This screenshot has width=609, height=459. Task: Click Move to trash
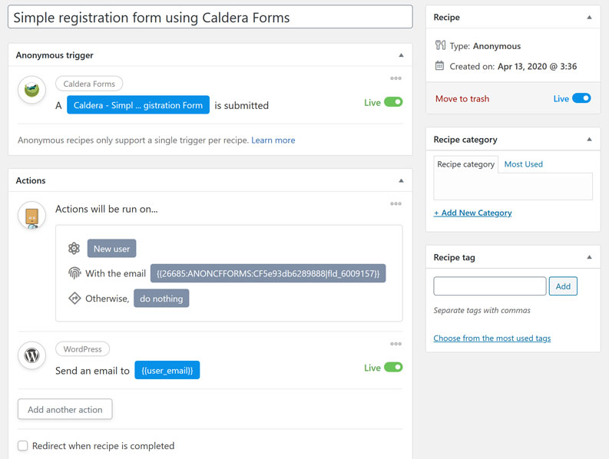click(462, 99)
